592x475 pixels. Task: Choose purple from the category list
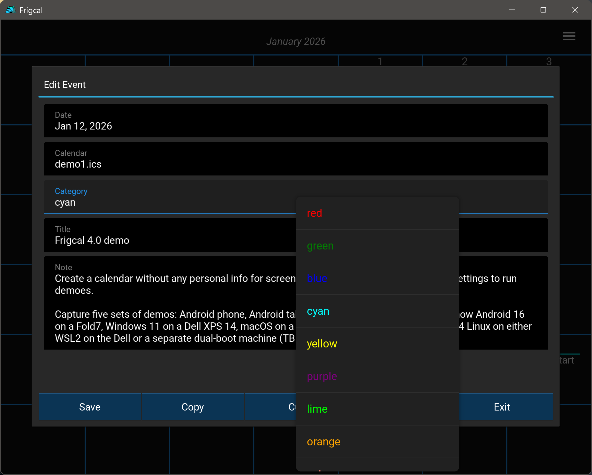377,377
